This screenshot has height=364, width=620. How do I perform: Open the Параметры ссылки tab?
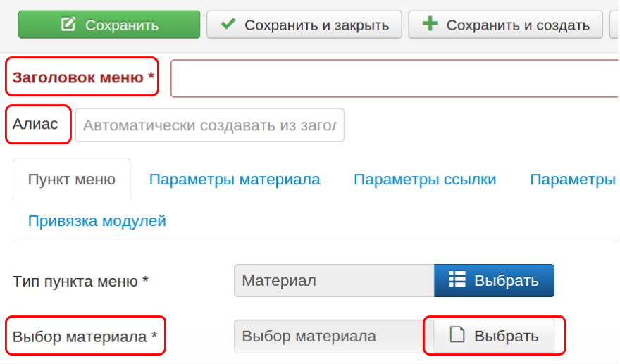tap(425, 180)
